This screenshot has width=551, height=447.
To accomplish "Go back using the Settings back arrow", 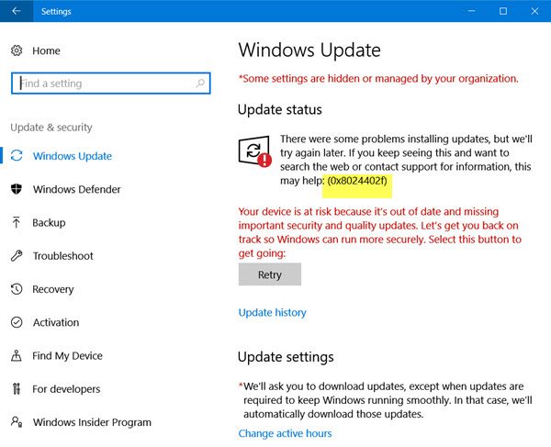I will point(17,11).
